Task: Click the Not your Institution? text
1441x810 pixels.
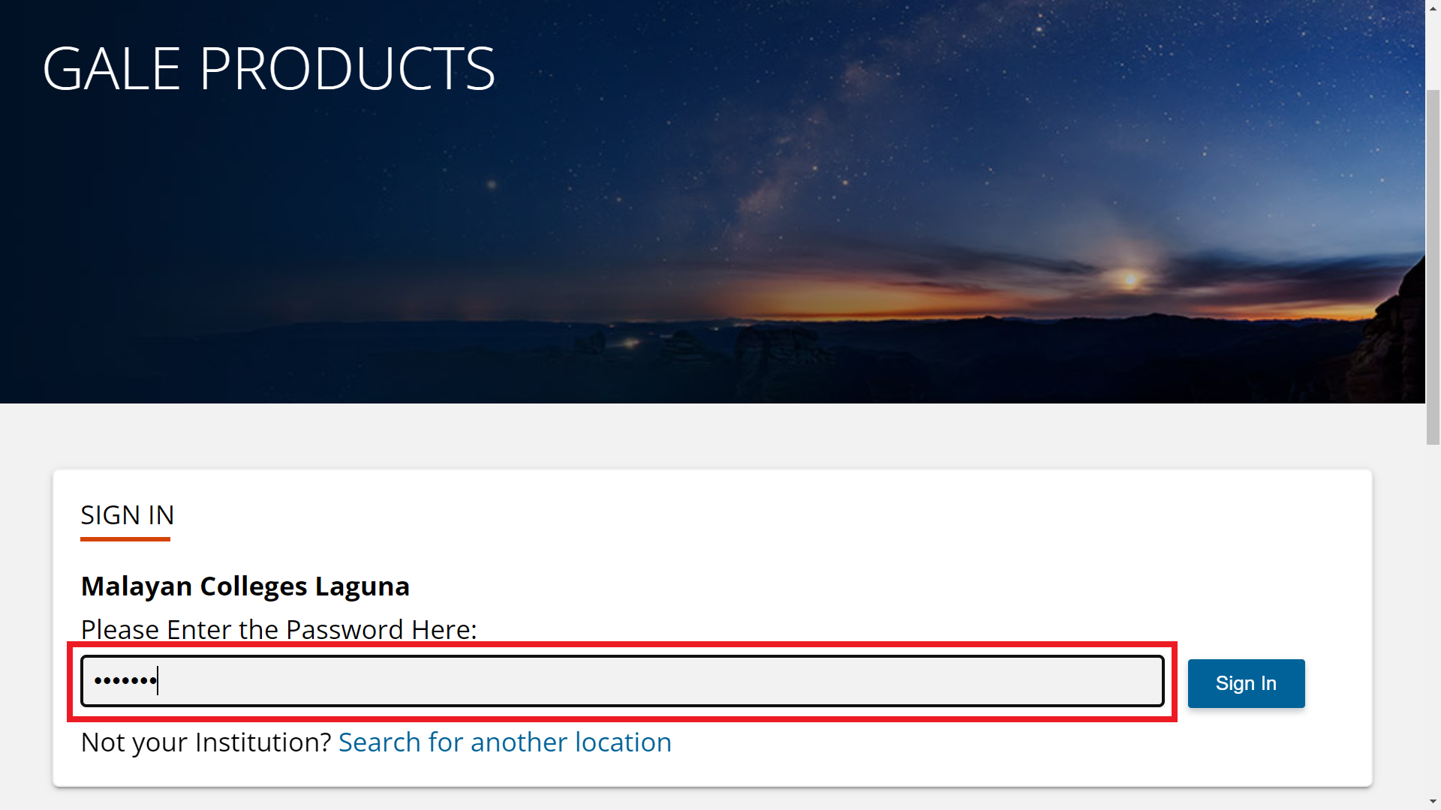Action: coord(206,742)
